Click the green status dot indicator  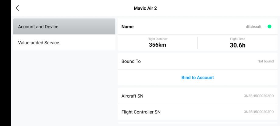[x=269, y=27]
